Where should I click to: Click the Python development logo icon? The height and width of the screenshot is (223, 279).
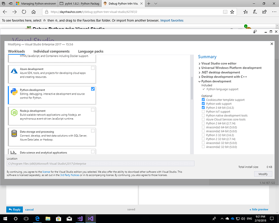(14, 92)
